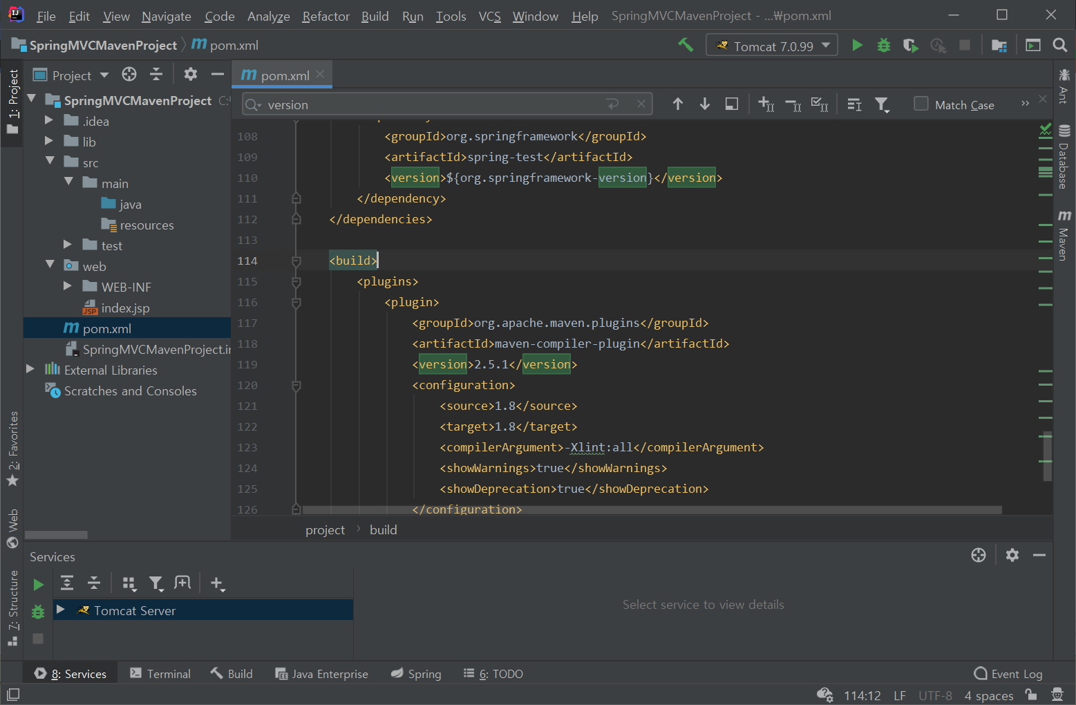This screenshot has height=705, width=1076.
Task: Click the green Run button in toolbar
Action: [857, 46]
